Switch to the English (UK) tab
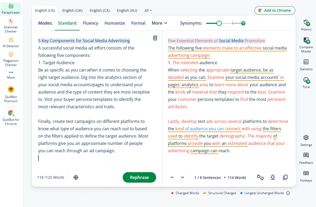The width and height of the screenshot is (316, 207). click(72, 10)
